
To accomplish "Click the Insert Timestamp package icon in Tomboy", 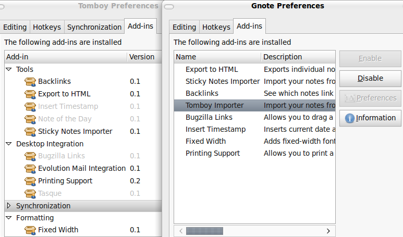I will (30, 107).
